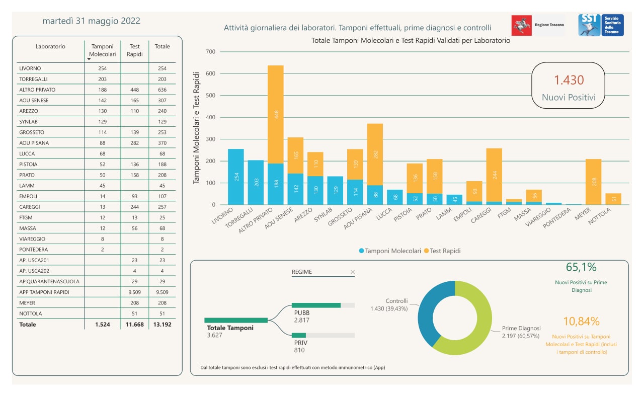The height and width of the screenshot is (396, 644).
Task: Click the 65,1% Nuovi Positivi su Prime Diagnosi value
Action: pyautogui.click(x=581, y=267)
